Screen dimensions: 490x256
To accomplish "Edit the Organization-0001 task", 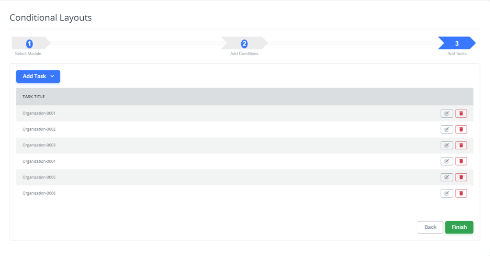I will (446, 113).
